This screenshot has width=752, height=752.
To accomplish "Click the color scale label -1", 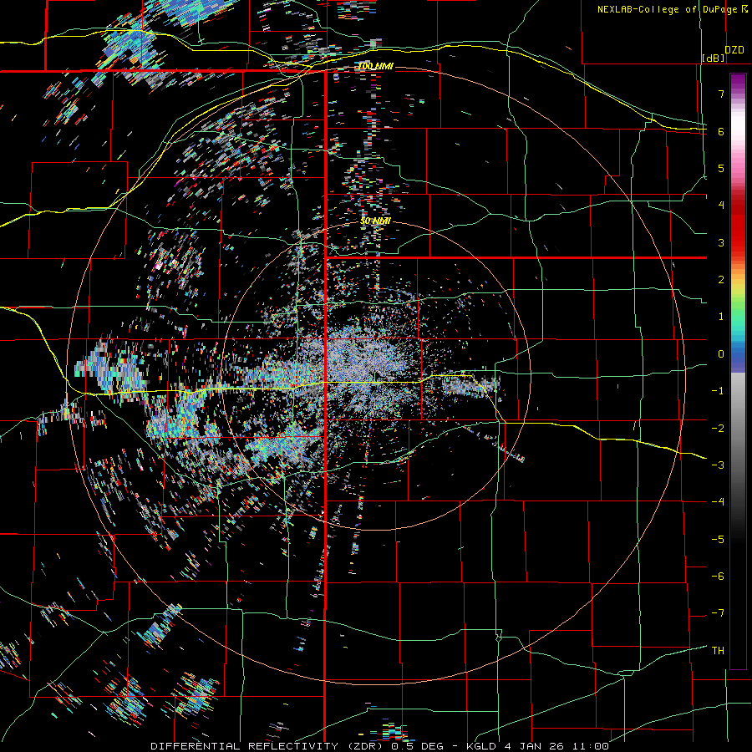I will [x=718, y=391].
